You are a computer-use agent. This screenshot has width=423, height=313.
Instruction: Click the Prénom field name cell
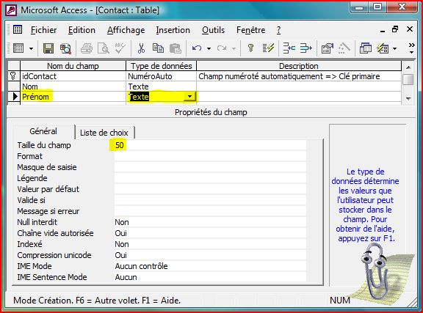73,97
